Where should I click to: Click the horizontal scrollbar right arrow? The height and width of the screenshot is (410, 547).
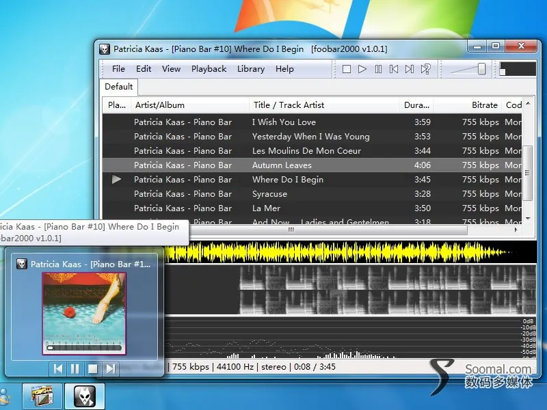(x=516, y=230)
